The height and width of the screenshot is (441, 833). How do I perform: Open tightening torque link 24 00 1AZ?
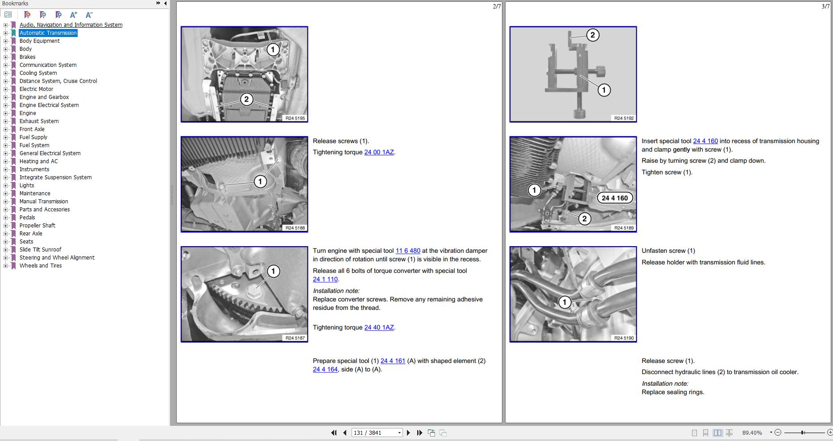[379, 152]
